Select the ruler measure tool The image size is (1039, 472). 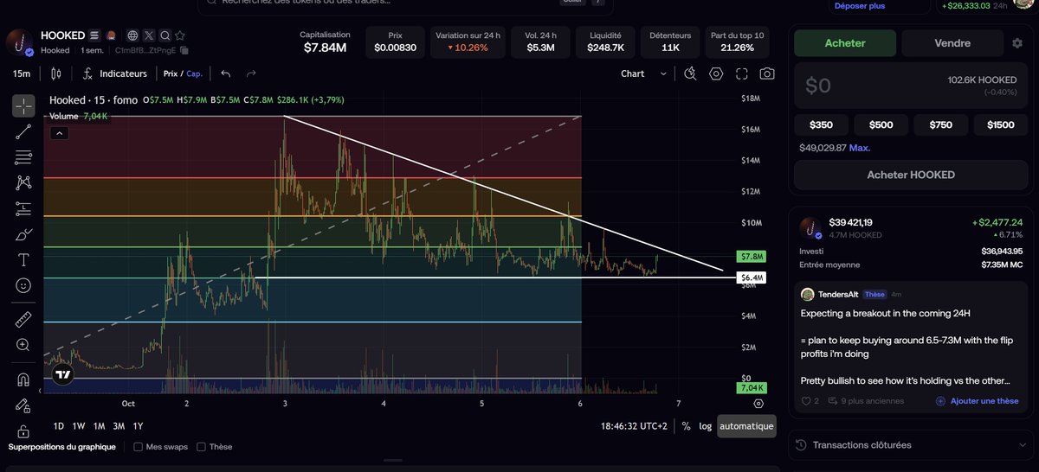(x=23, y=319)
